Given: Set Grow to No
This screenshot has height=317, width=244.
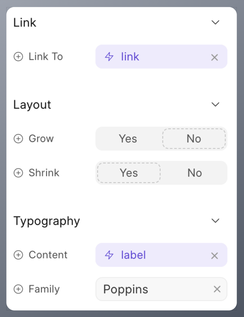Looking at the screenshot, I should point(194,139).
